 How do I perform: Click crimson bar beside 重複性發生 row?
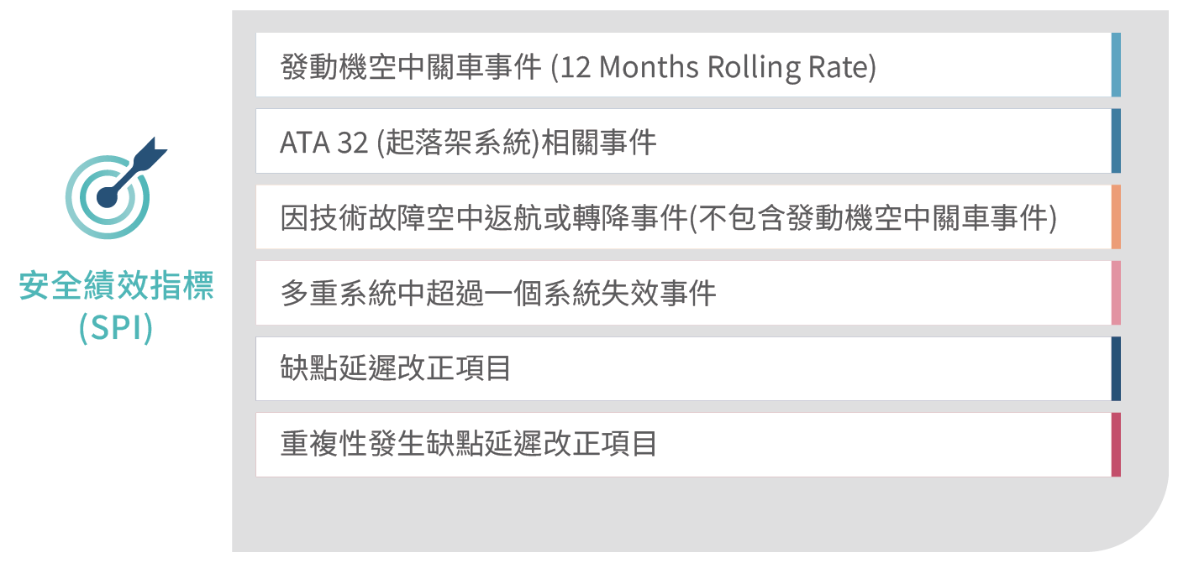coord(1116,445)
